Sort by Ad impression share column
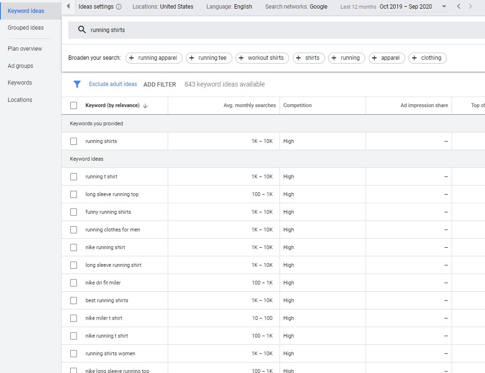 [424, 105]
